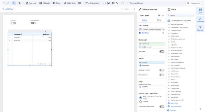Toggle the Metric sliders switch
This screenshot has width=205, height=112.
point(162,75)
